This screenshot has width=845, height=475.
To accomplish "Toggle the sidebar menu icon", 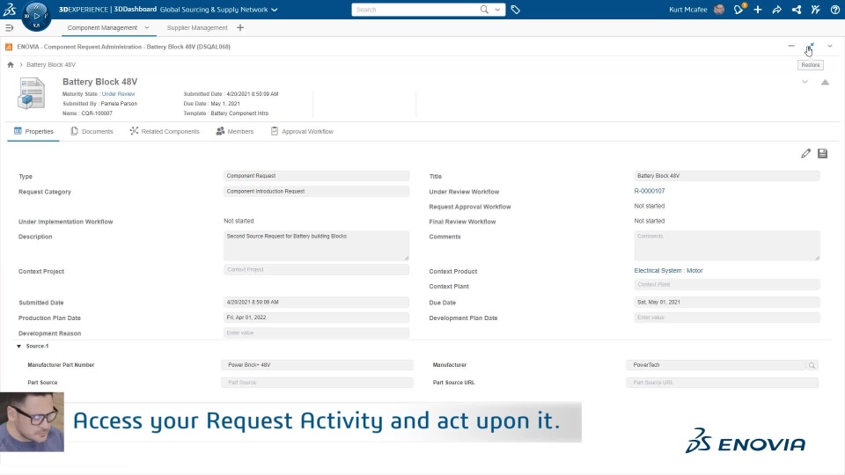I will (x=9, y=27).
